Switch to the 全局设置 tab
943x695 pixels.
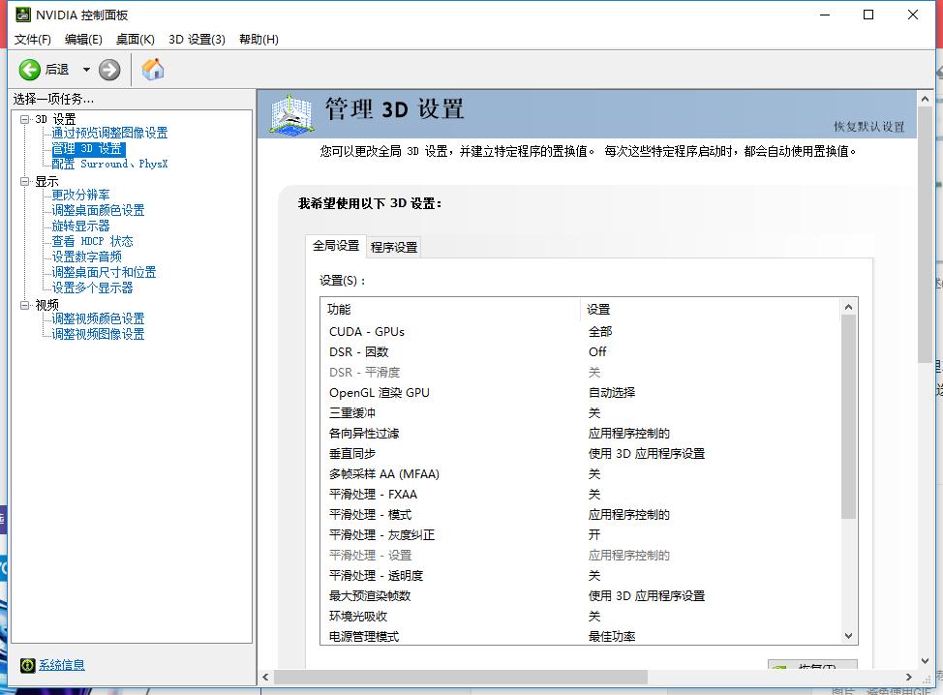(336, 245)
